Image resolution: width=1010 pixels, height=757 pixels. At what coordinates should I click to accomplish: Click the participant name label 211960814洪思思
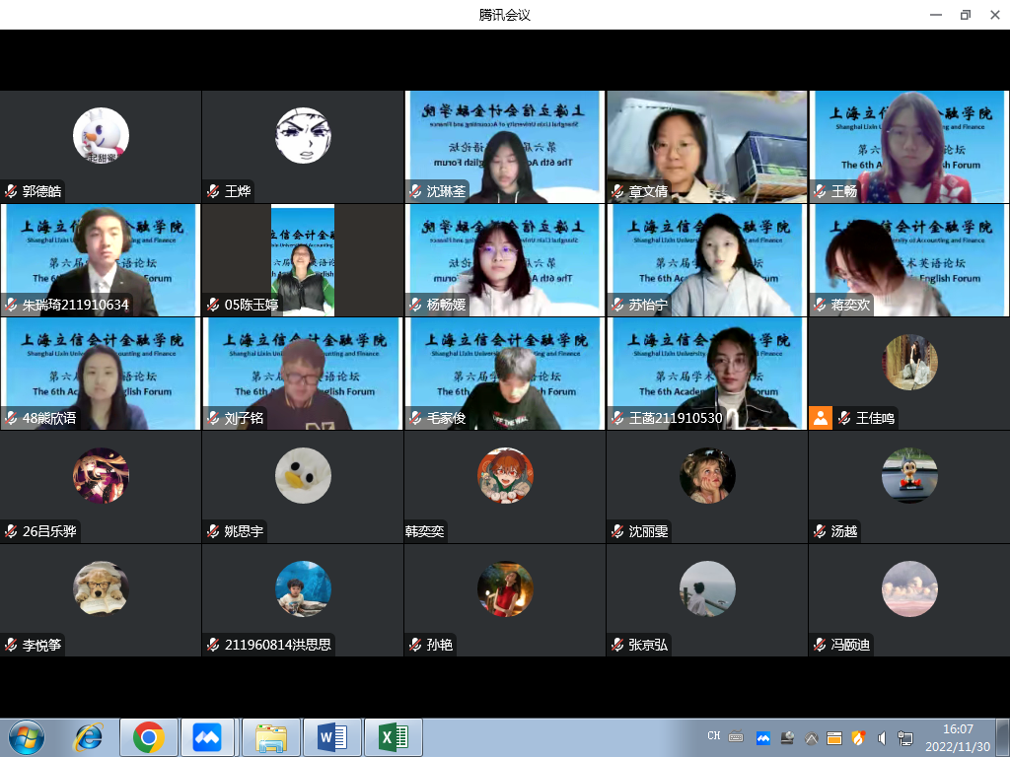tap(278, 646)
